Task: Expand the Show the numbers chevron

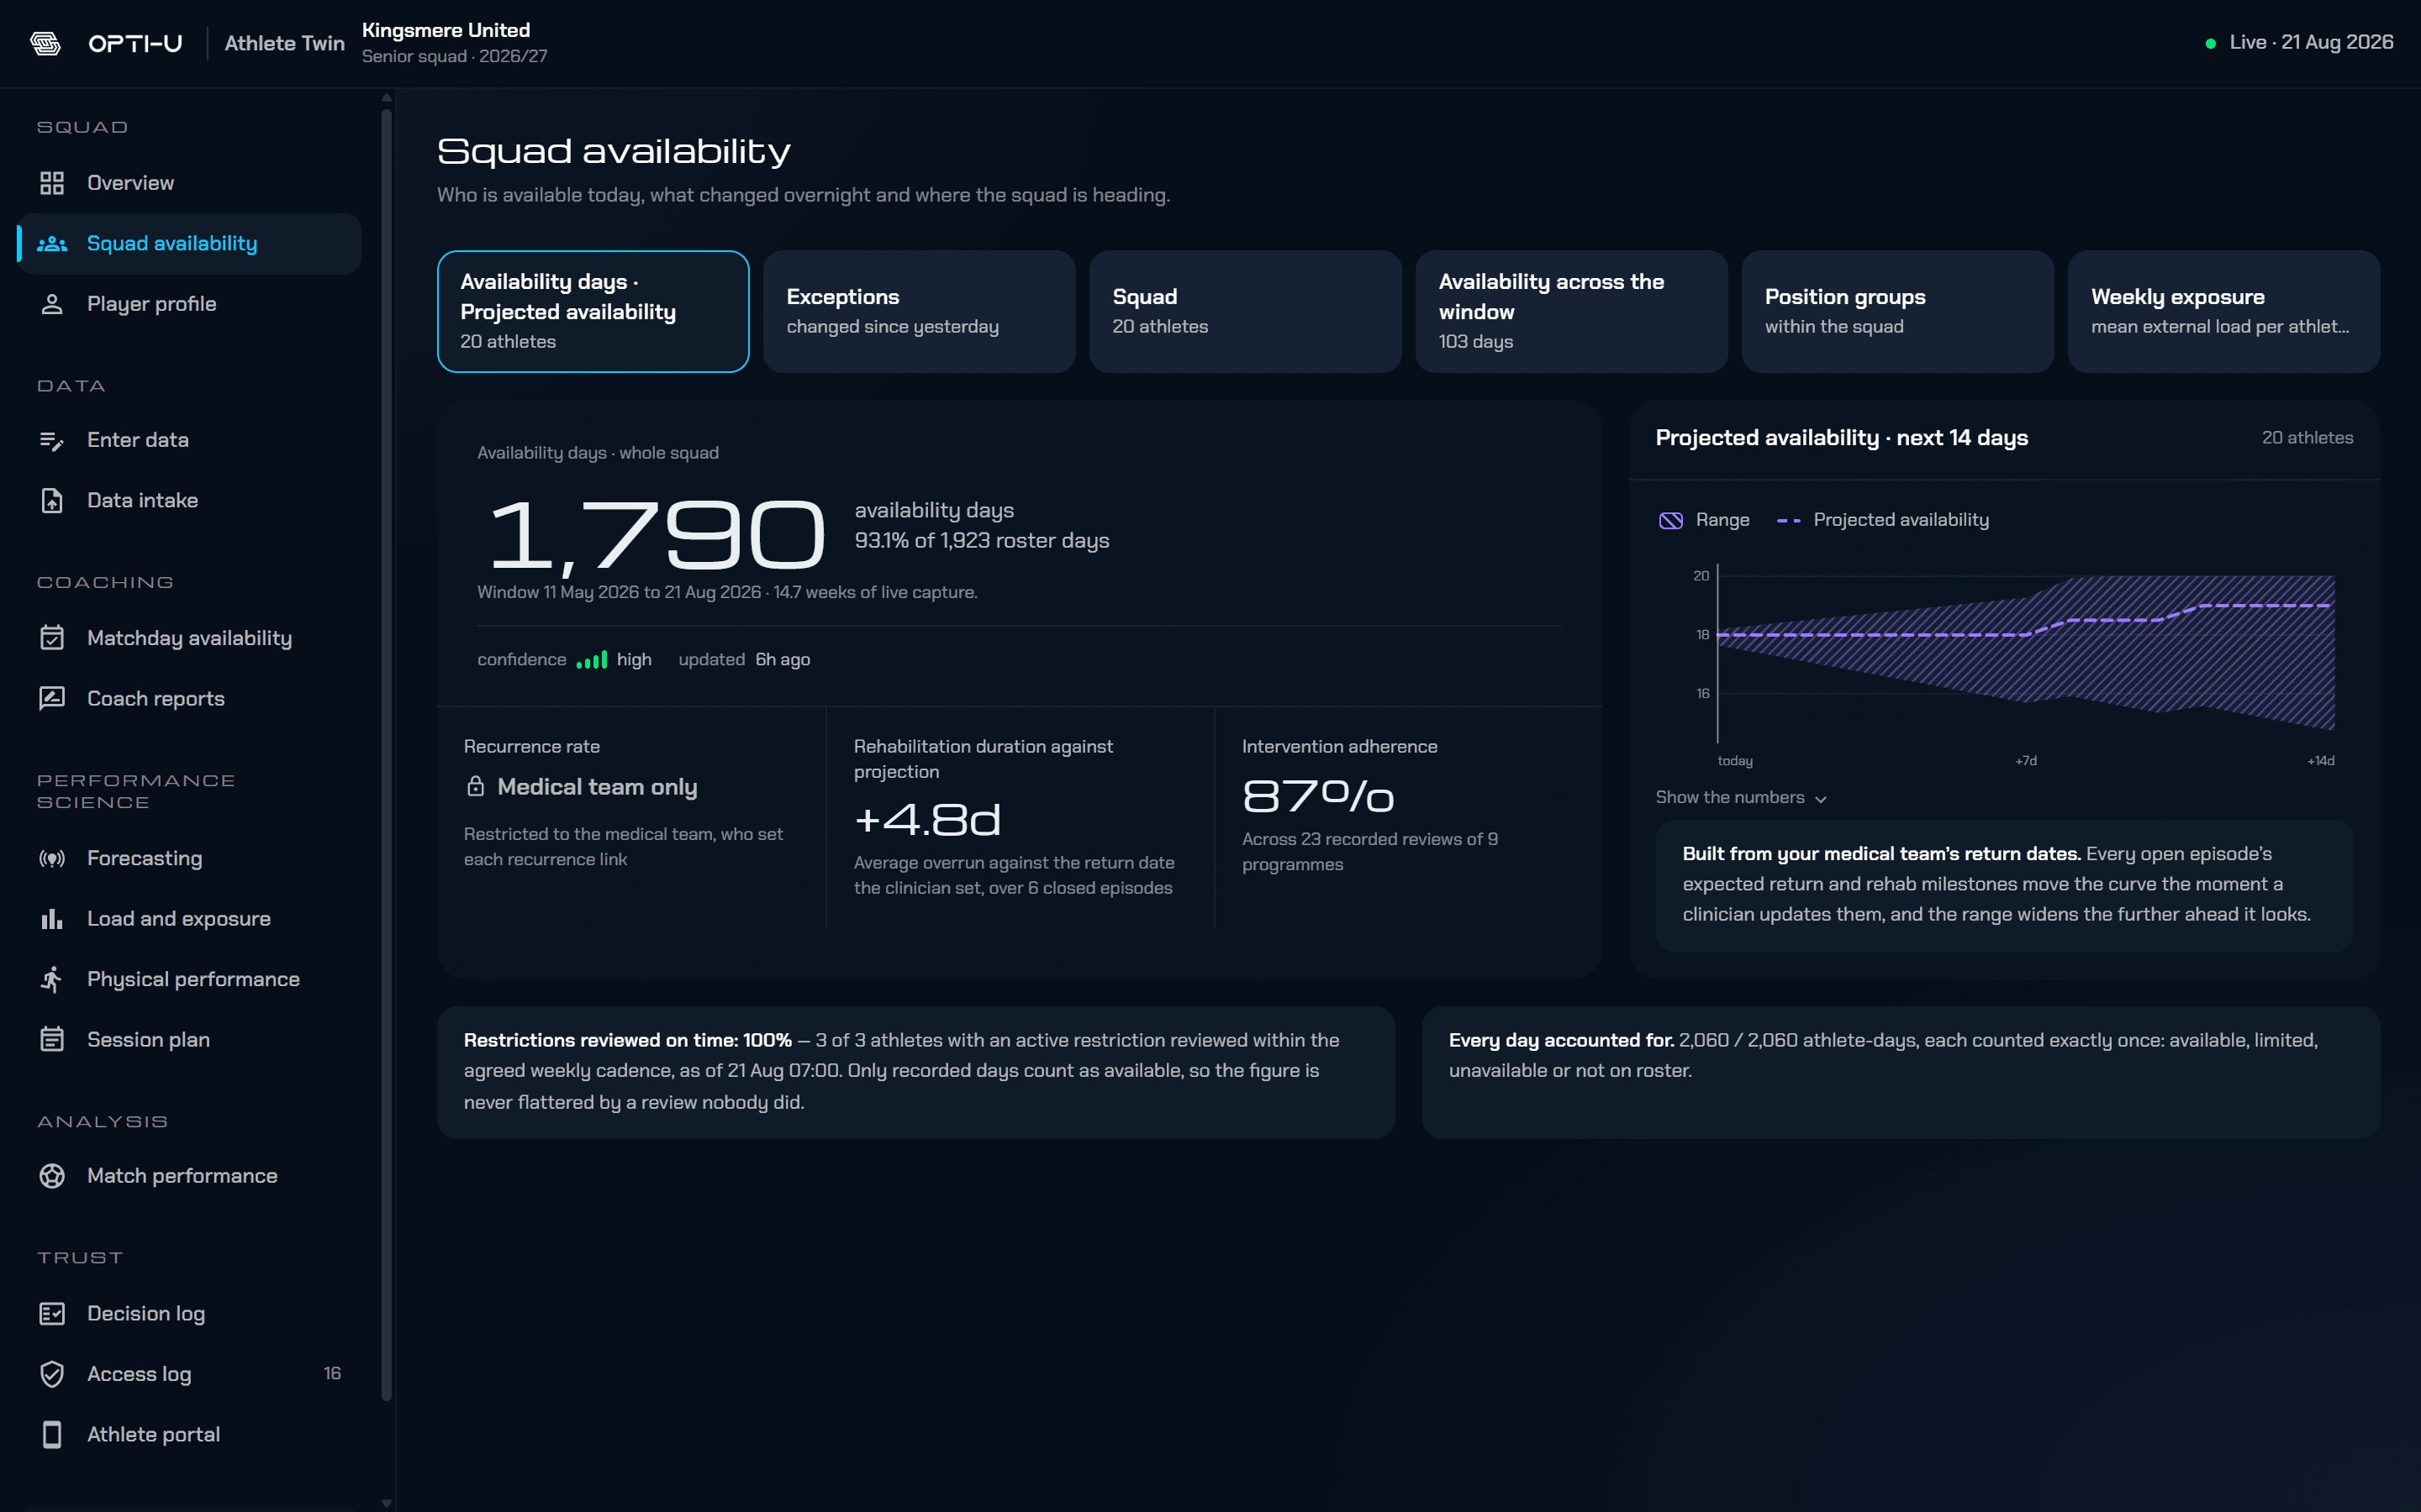Action: pos(1821,799)
